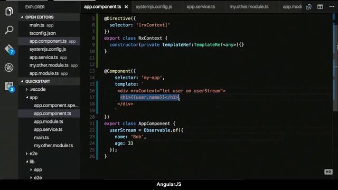The height and width of the screenshot is (190, 338).
Task: Click the 'Rob' string value
Action: (x=137, y=137)
